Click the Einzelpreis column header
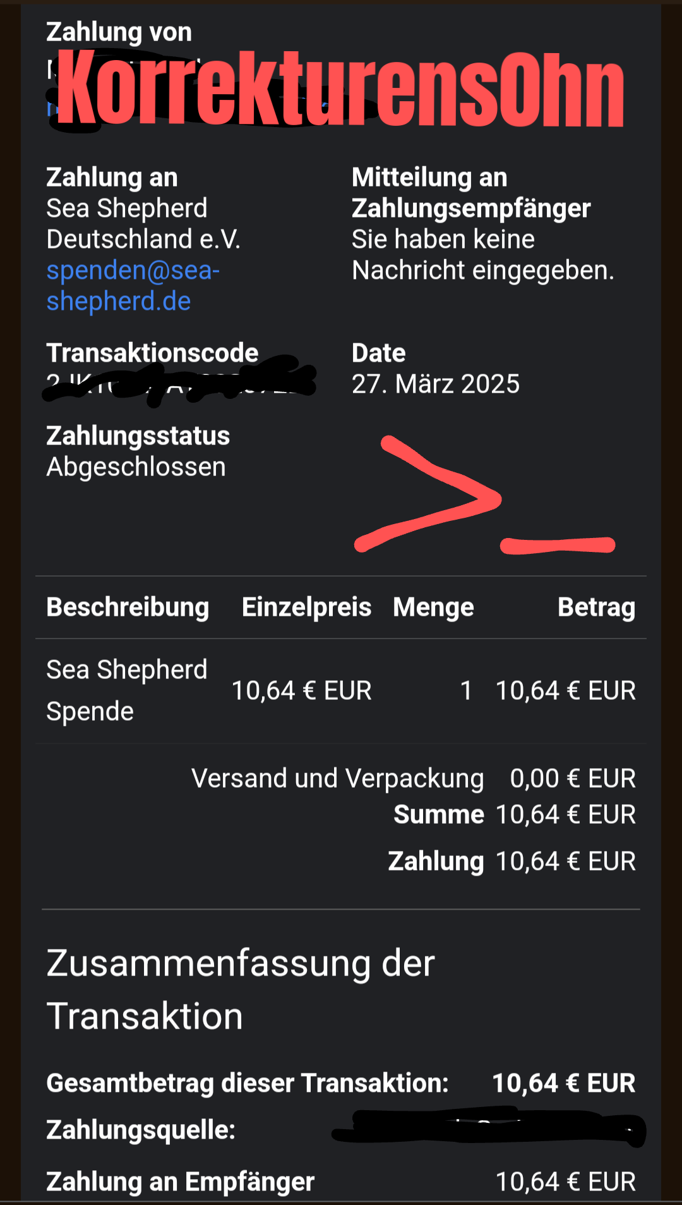This screenshot has width=682, height=1205. [x=306, y=607]
